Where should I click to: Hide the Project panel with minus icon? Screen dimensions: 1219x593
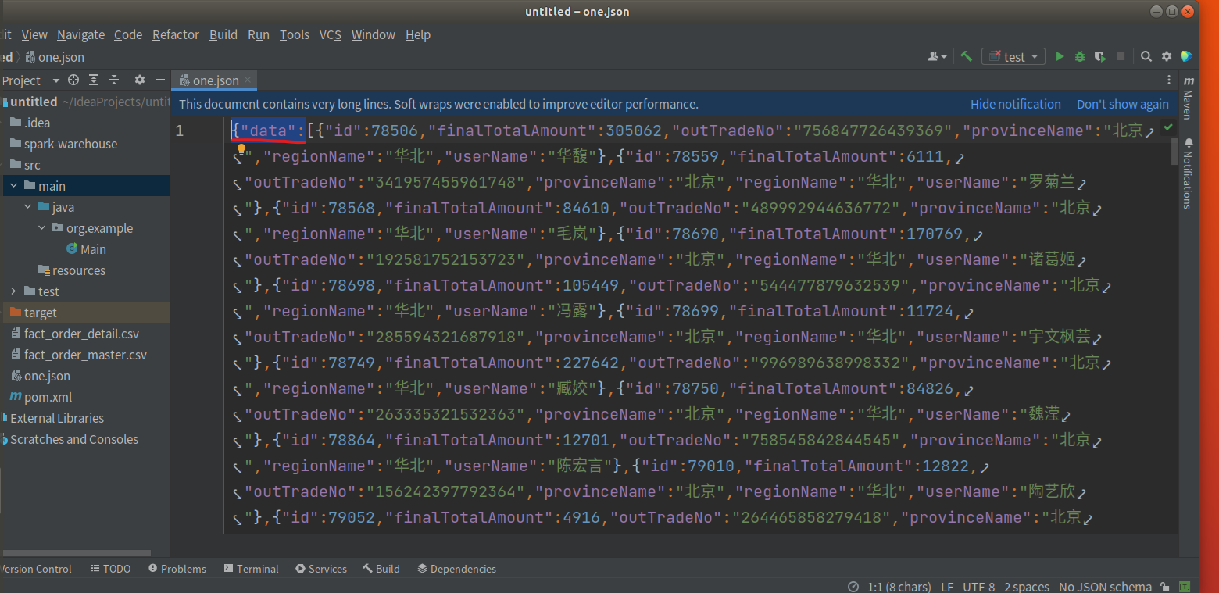pyautogui.click(x=160, y=80)
